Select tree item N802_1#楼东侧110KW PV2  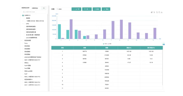pos(32,82)
